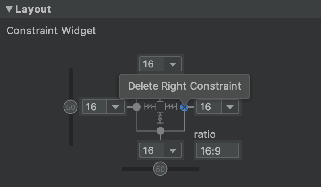
Task: Click the top margin value field
Action: 152,64
